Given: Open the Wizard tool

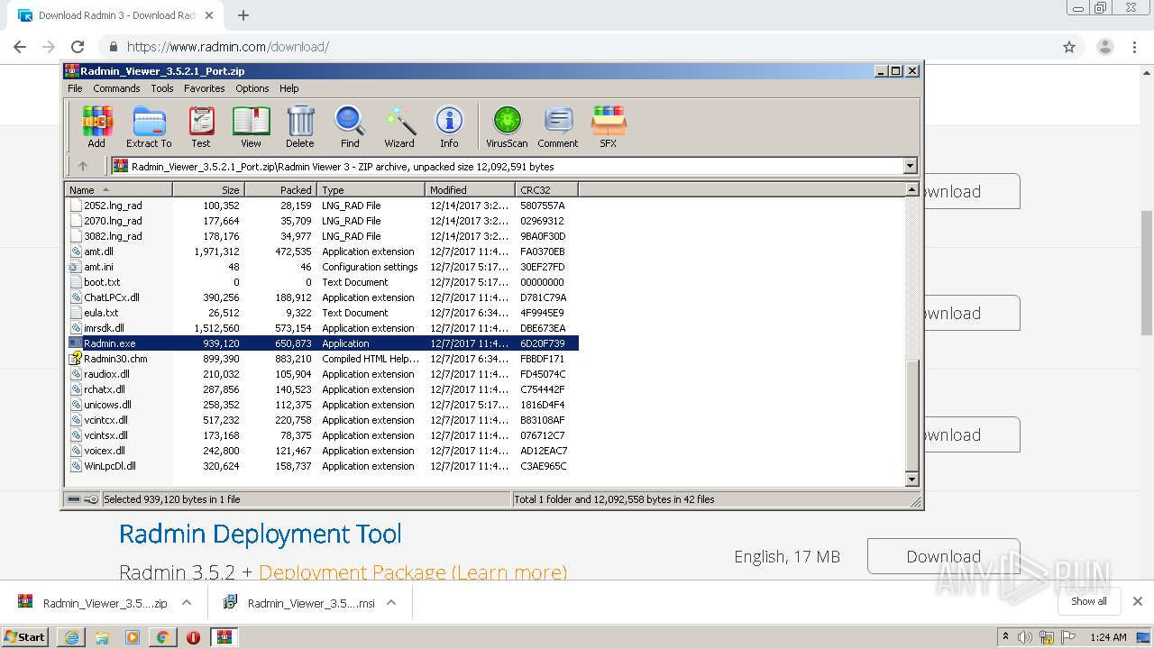Looking at the screenshot, I should tap(399, 126).
